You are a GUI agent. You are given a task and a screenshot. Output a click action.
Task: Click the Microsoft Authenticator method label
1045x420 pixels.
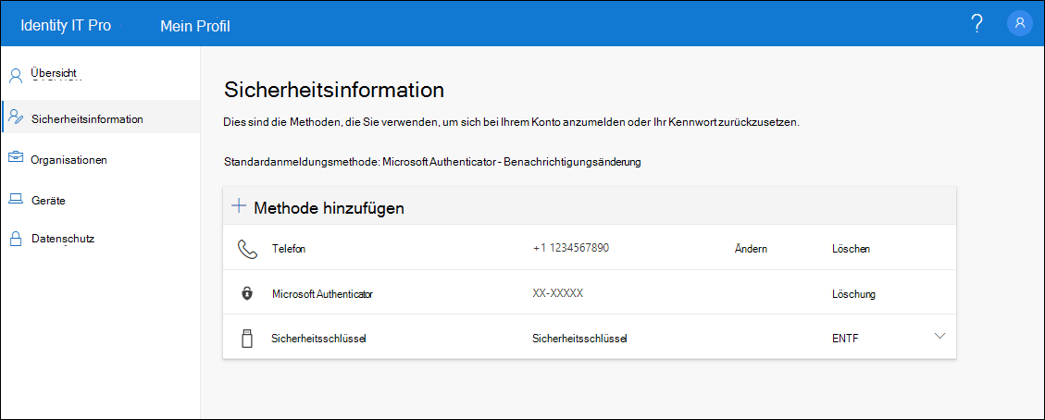coord(322,293)
